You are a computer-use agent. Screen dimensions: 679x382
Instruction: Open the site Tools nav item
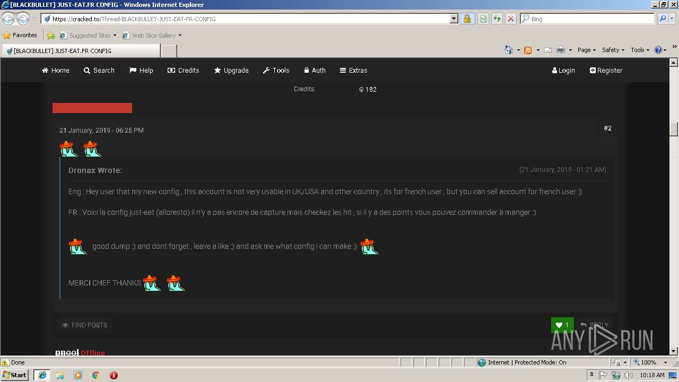click(x=276, y=70)
